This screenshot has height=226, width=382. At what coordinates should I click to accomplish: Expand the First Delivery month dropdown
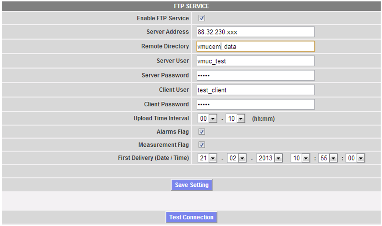pyautogui.click(x=237, y=158)
